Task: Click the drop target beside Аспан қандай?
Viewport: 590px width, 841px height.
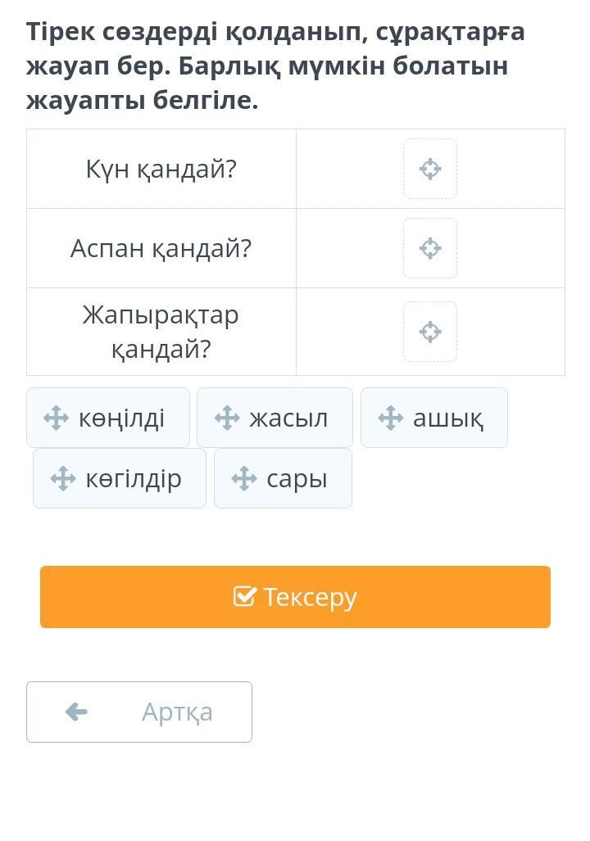Action: tap(430, 248)
